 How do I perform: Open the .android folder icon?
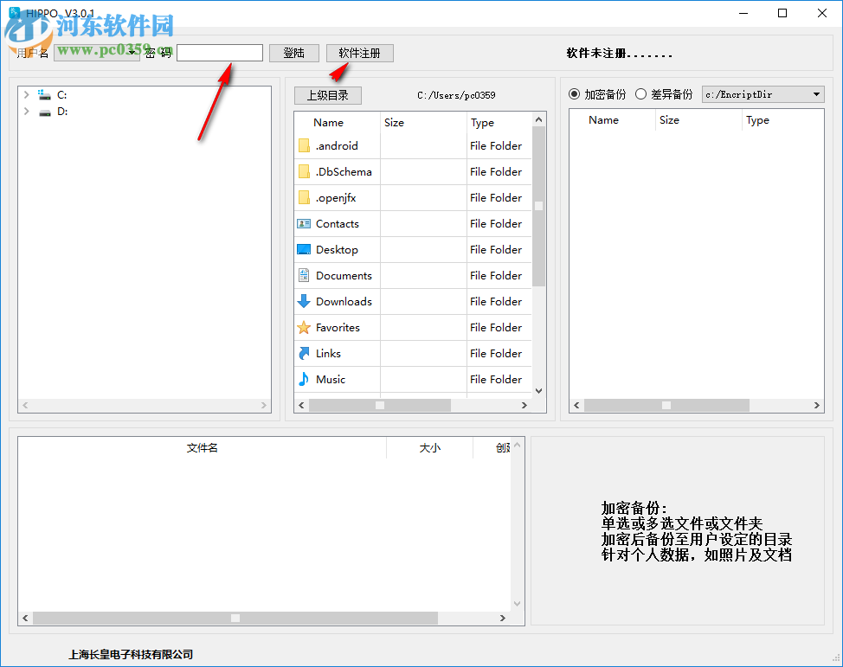point(305,145)
